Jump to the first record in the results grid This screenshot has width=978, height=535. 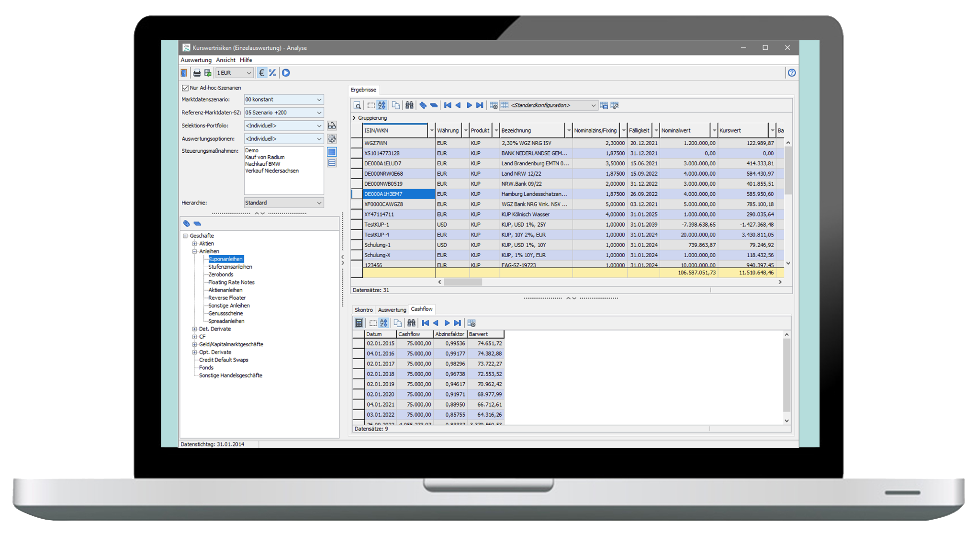pos(448,105)
